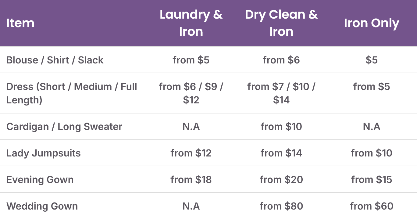
Task: Click the Cardigan / Long Sweater row label
Action: click(64, 127)
